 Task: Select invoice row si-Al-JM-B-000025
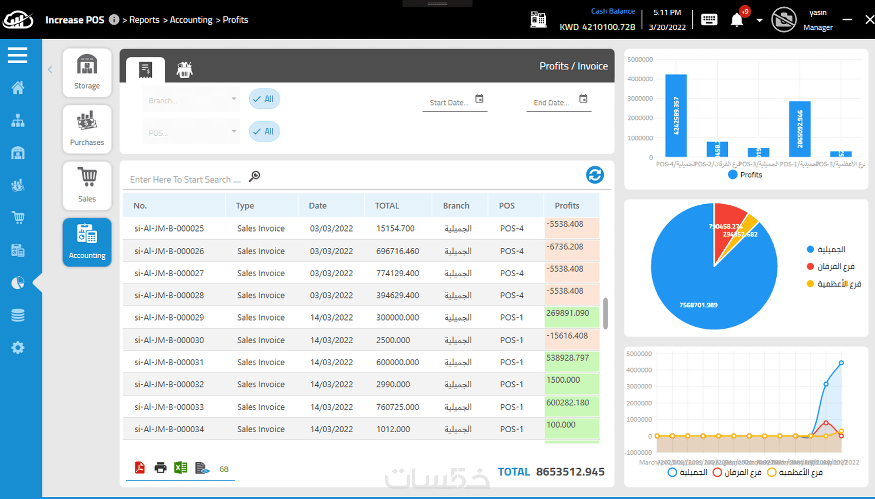coord(361,228)
